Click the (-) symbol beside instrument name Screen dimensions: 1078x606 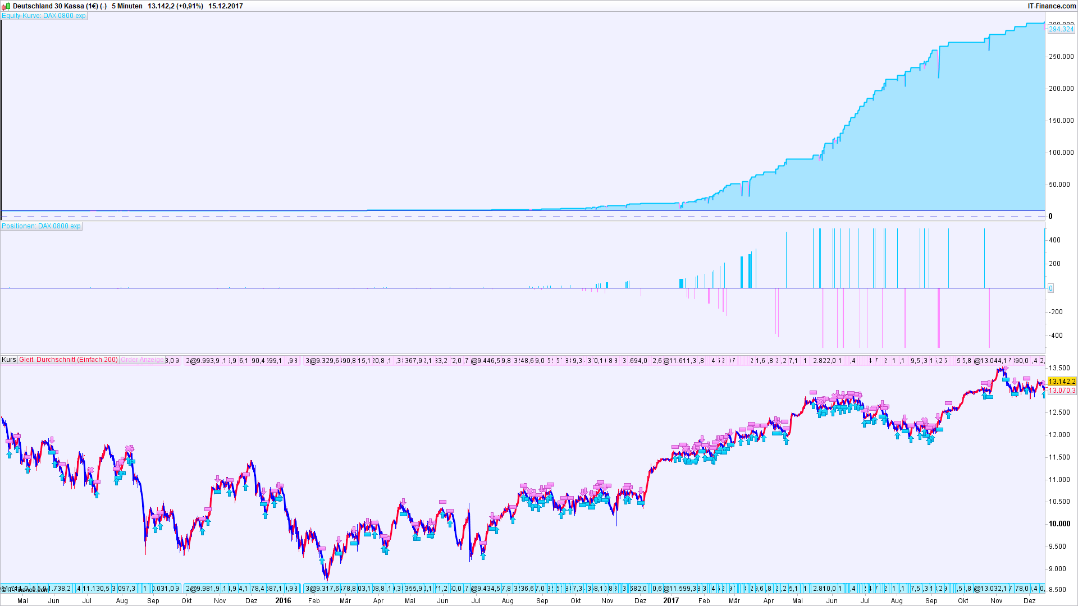point(103,6)
